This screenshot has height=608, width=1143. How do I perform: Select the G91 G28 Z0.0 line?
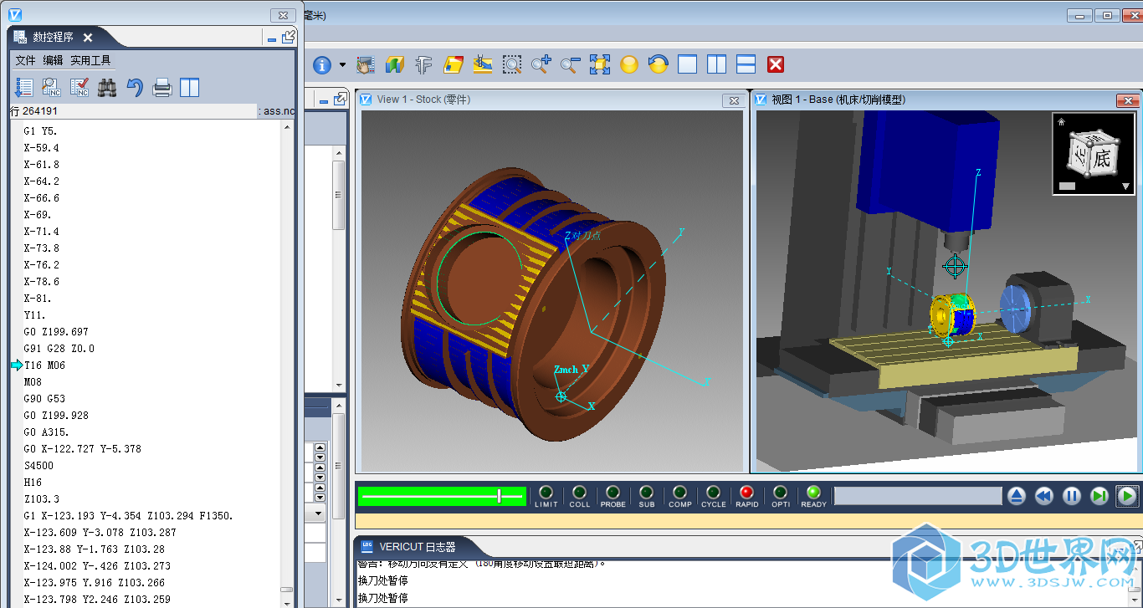pos(59,349)
